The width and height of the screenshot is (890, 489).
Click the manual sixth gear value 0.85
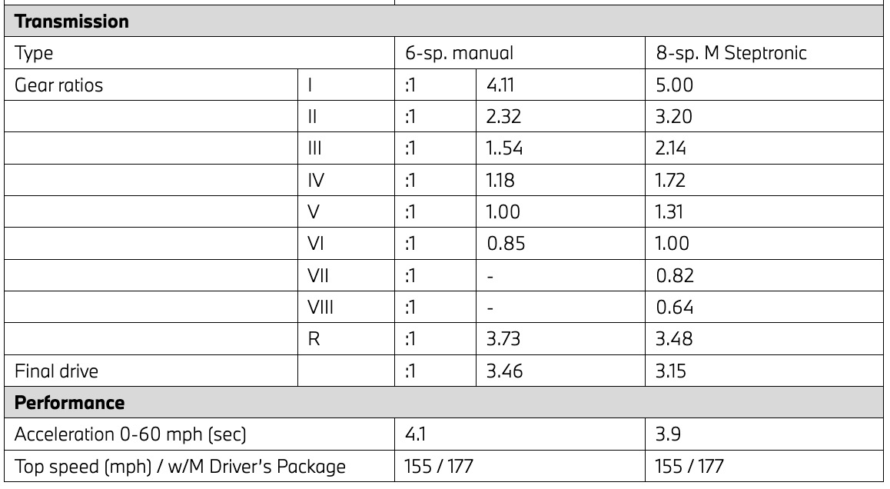pos(503,244)
